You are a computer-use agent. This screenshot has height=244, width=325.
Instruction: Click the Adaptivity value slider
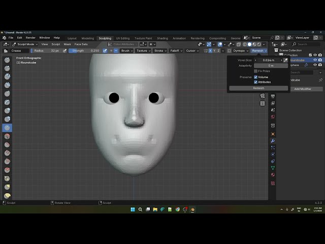tap(271, 66)
